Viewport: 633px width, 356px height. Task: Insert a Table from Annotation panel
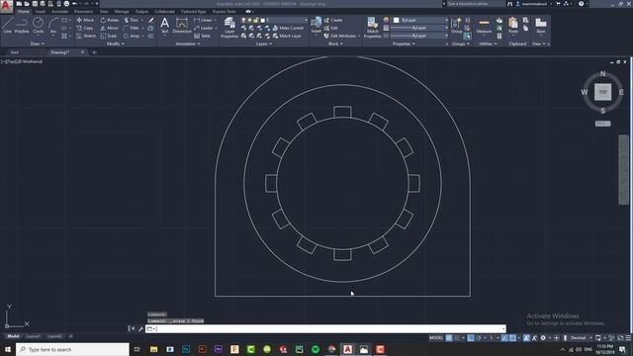202,36
